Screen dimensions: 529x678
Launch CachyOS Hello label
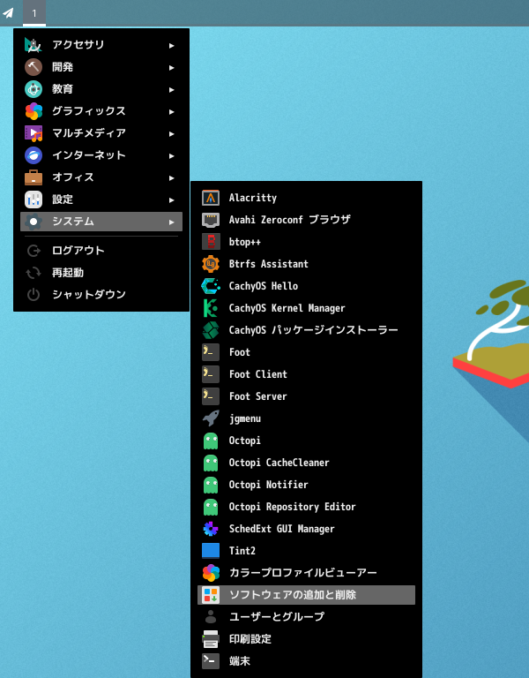coord(264,286)
